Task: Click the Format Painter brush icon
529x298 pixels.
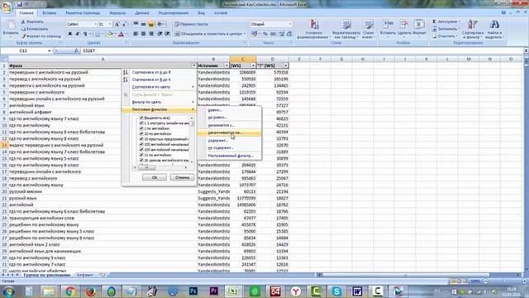Action: coord(23,36)
